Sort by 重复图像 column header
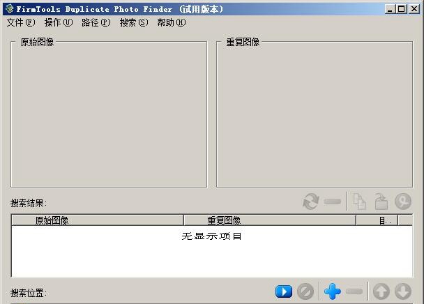Viewport: 424px width, 304px height. (x=270, y=220)
